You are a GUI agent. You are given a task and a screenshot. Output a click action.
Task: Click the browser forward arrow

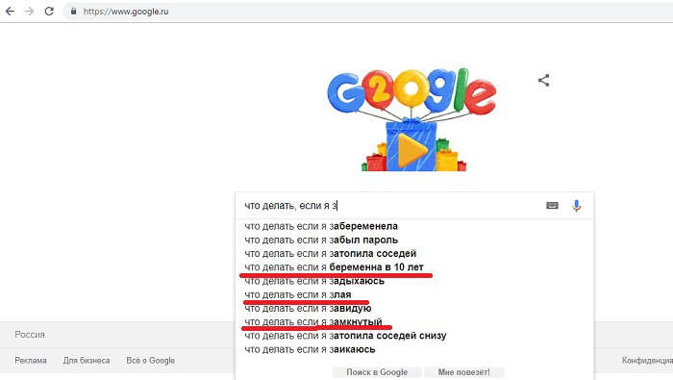(x=29, y=12)
